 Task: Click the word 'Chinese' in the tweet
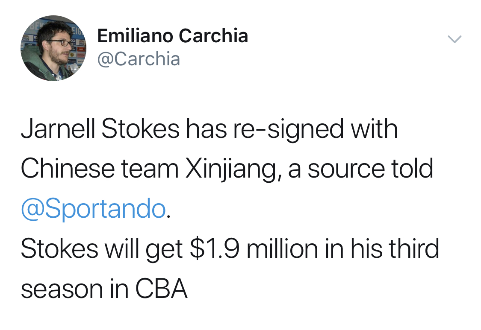[x=68, y=168]
